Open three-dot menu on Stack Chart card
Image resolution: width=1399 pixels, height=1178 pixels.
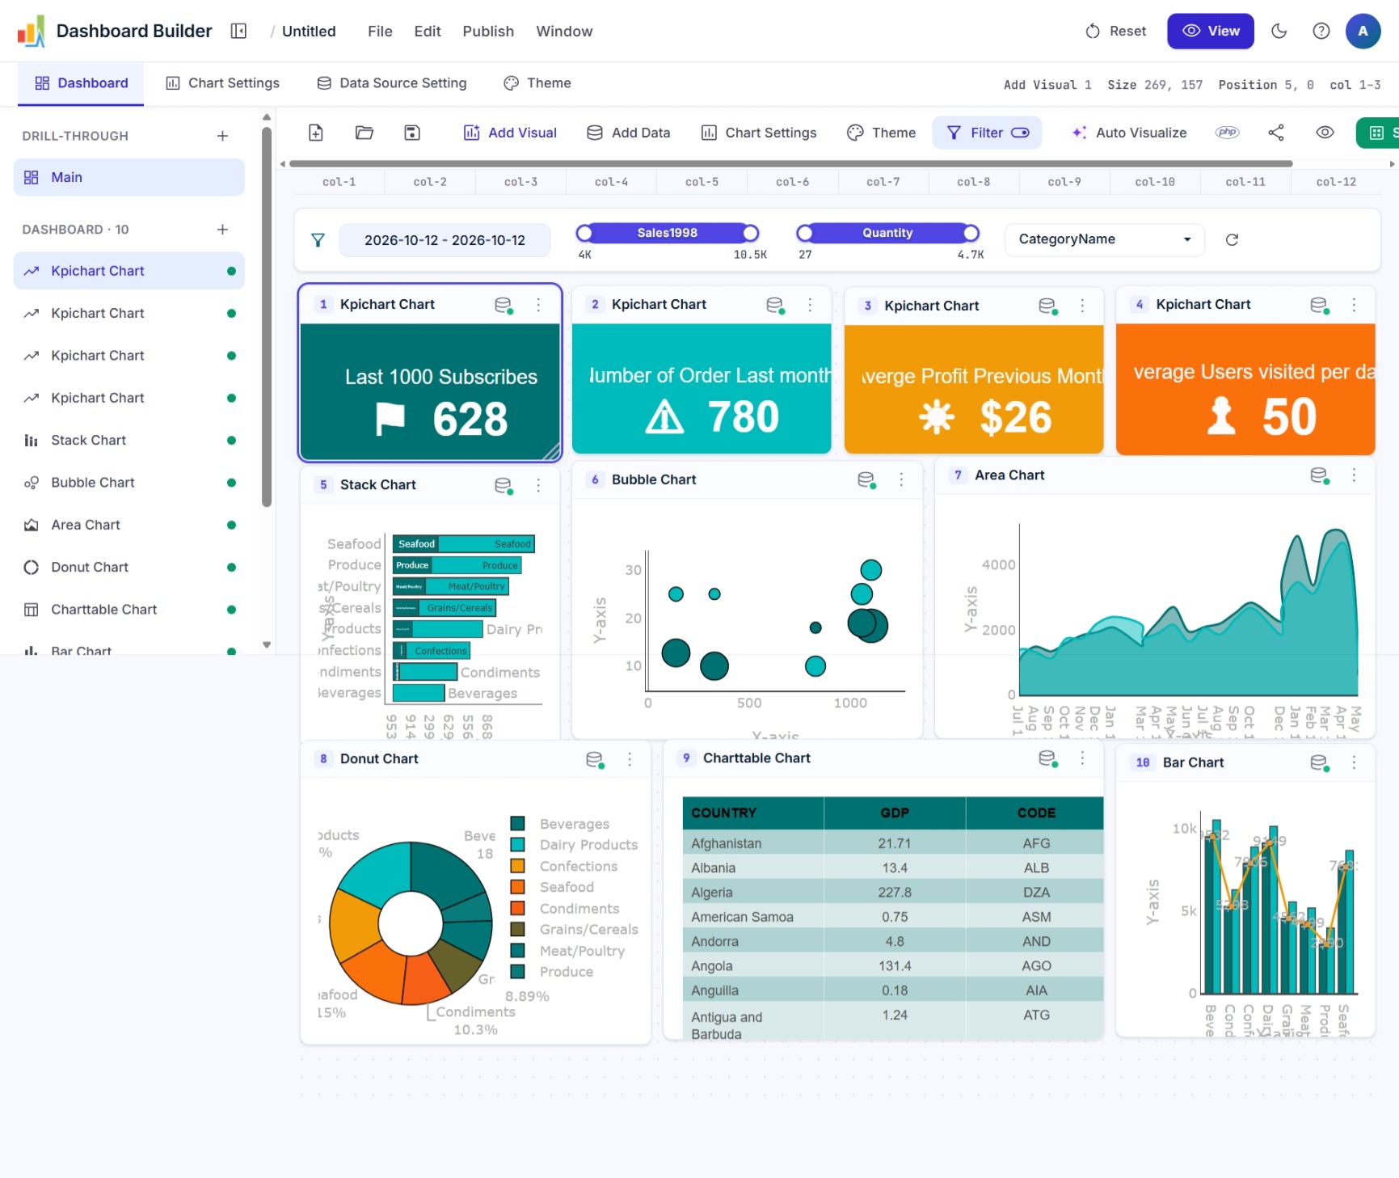click(538, 485)
